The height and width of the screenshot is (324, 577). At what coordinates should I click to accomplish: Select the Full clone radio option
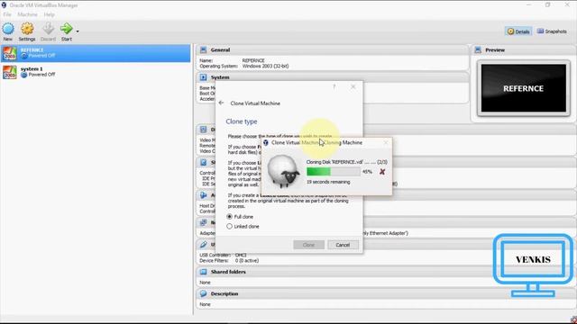tap(230, 217)
